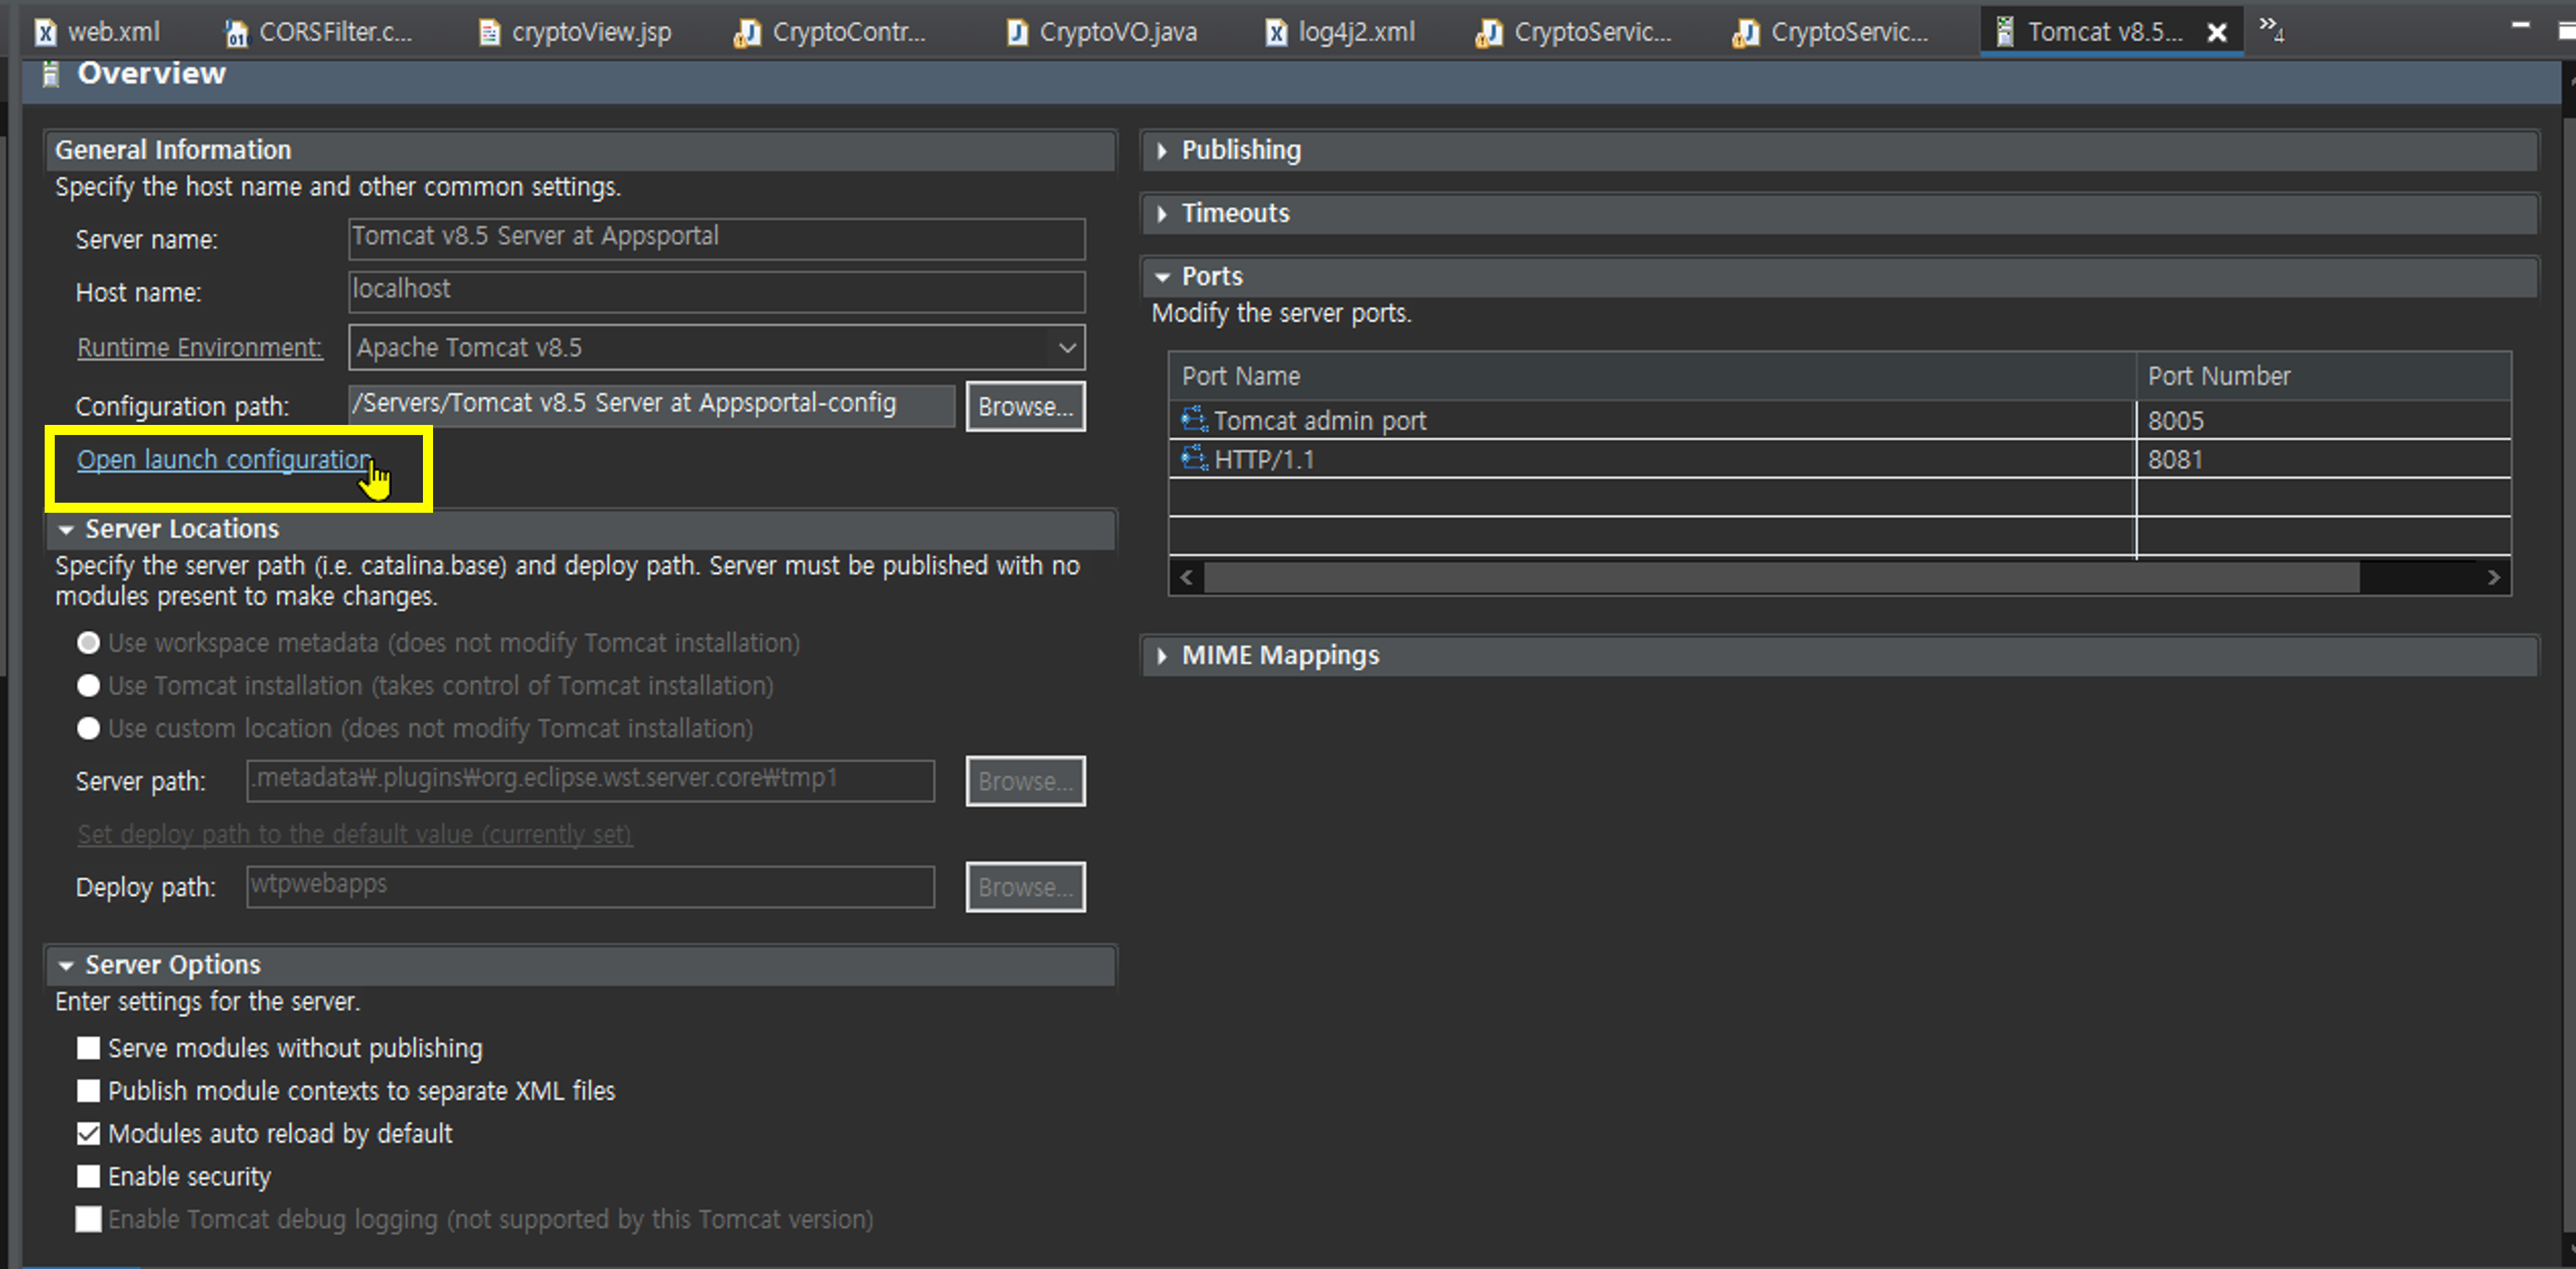Click the CryptoVO.java file icon
This screenshot has width=2576, height=1269.
pos(1016,33)
